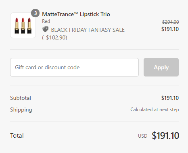Click the Red variant label
This screenshot has height=153, width=188.
[x=46, y=21]
